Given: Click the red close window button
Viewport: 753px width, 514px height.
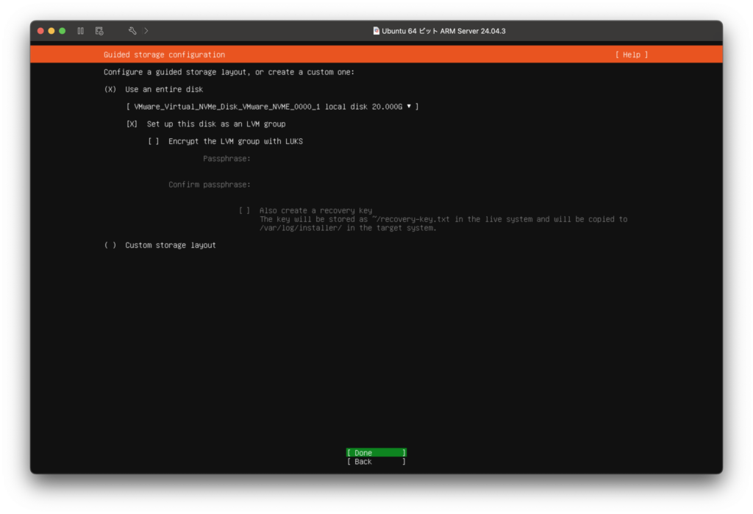Looking at the screenshot, I should point(40,31).
